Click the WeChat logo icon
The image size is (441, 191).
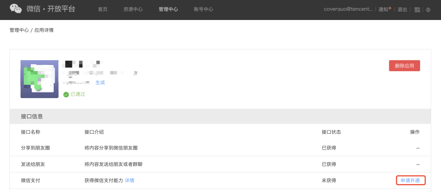[x=16, y=9]
